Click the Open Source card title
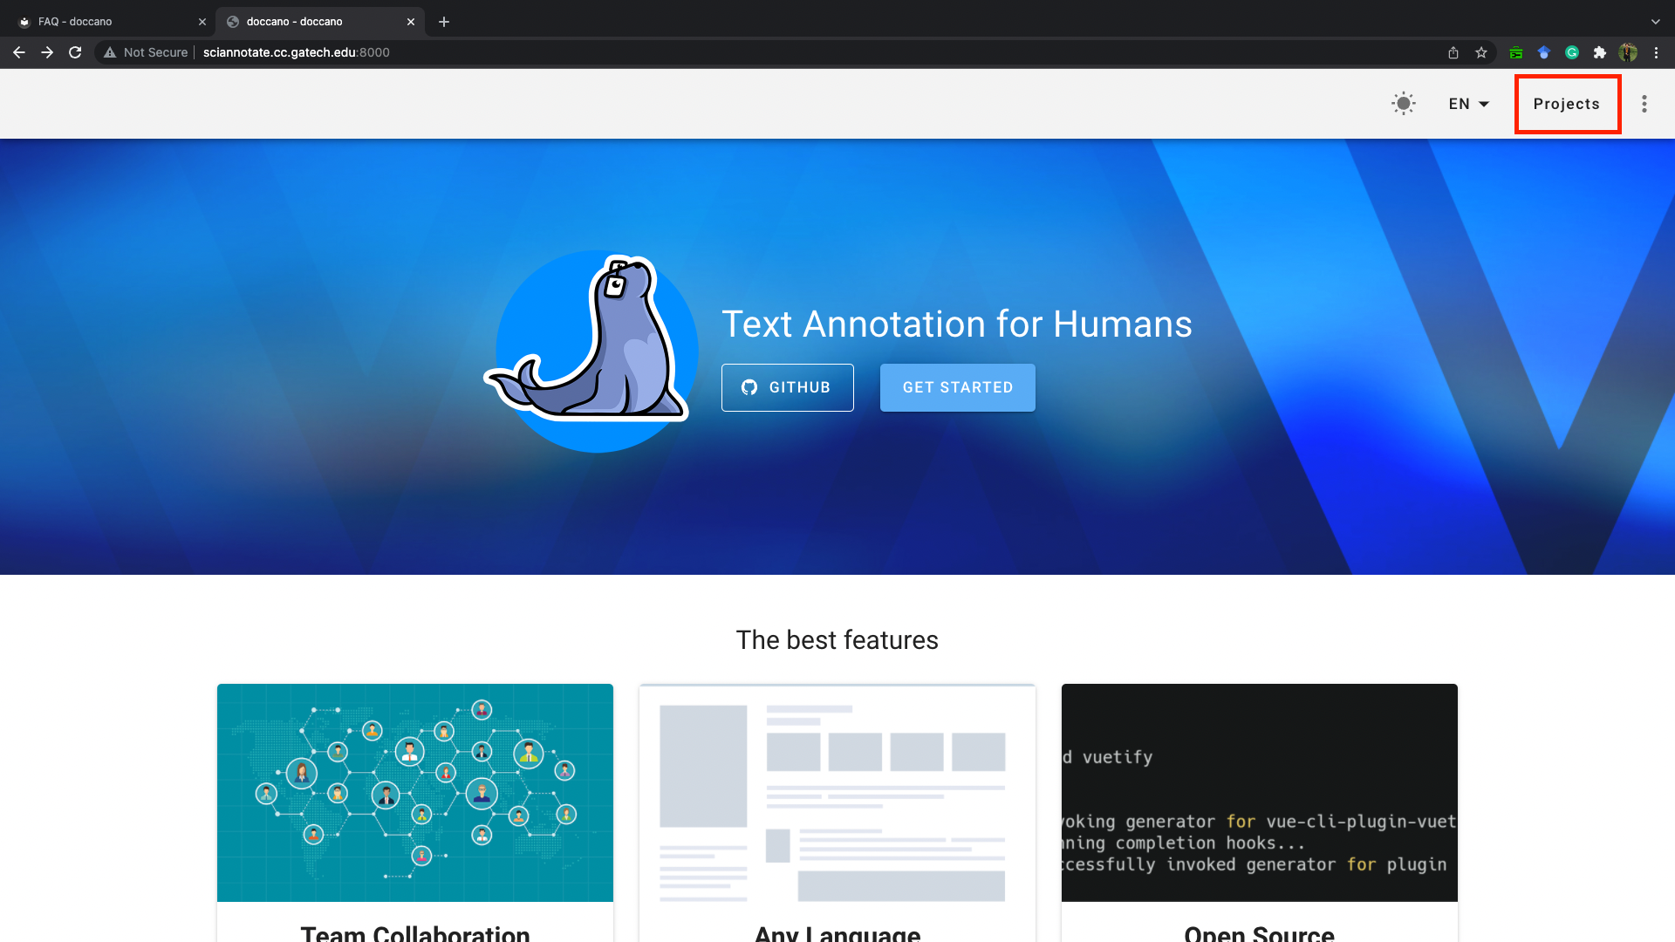Image resolution: width=1675 pixels, height=942 pixels. point(1259,932)
